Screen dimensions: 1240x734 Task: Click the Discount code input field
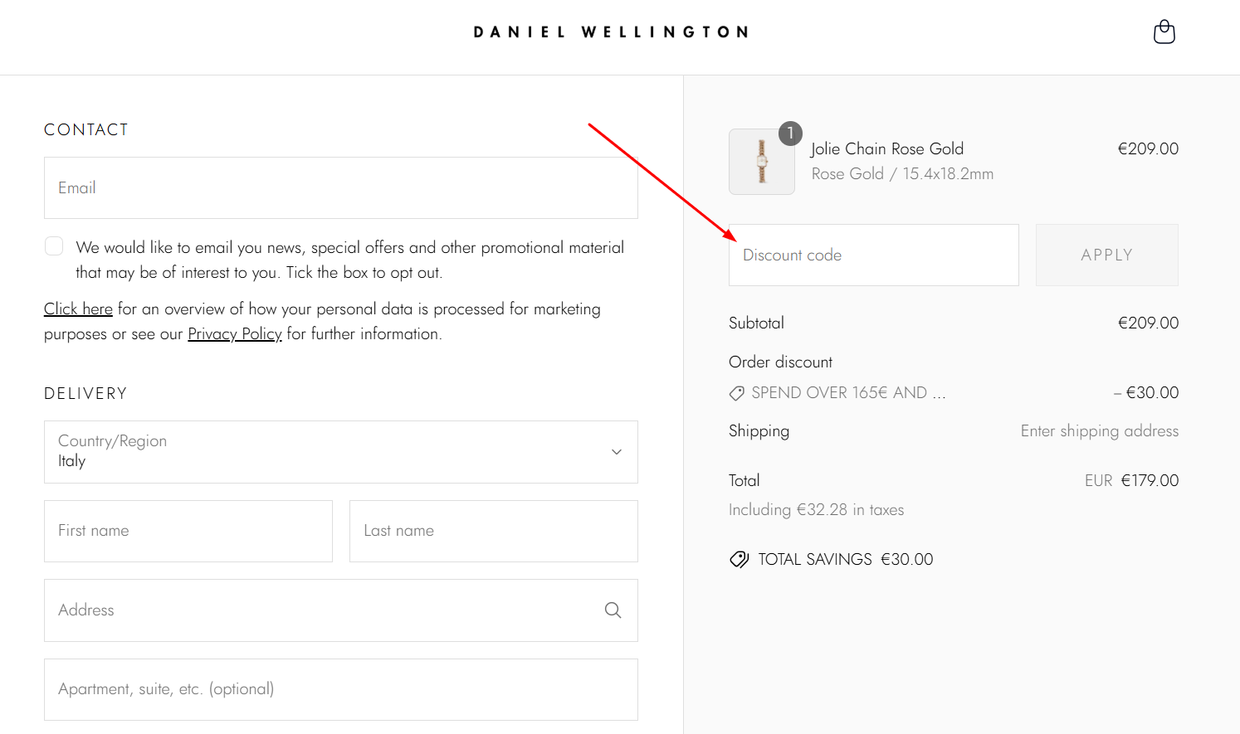click(x=873, y=255)
